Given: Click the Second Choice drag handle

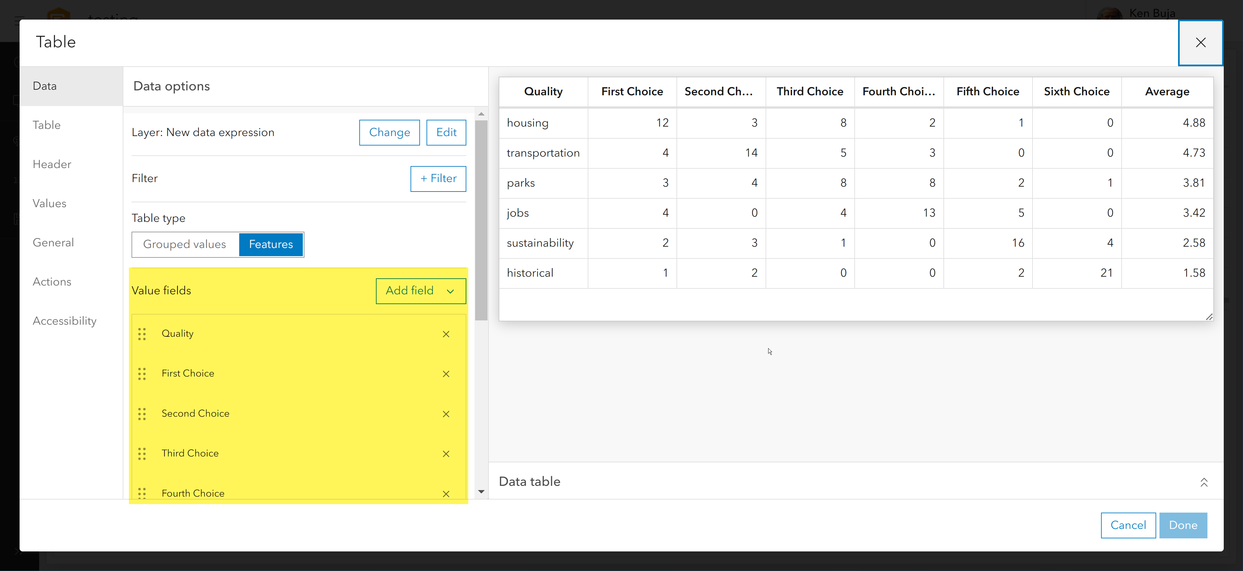Looking at the screenshot, I should 142,414.
